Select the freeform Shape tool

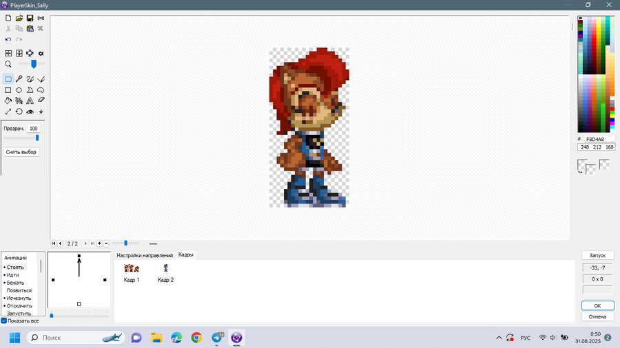point(41,90)
